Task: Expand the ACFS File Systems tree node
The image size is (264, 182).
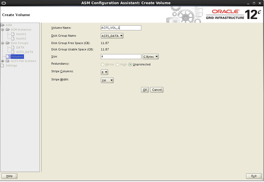Action: (3, 61)
